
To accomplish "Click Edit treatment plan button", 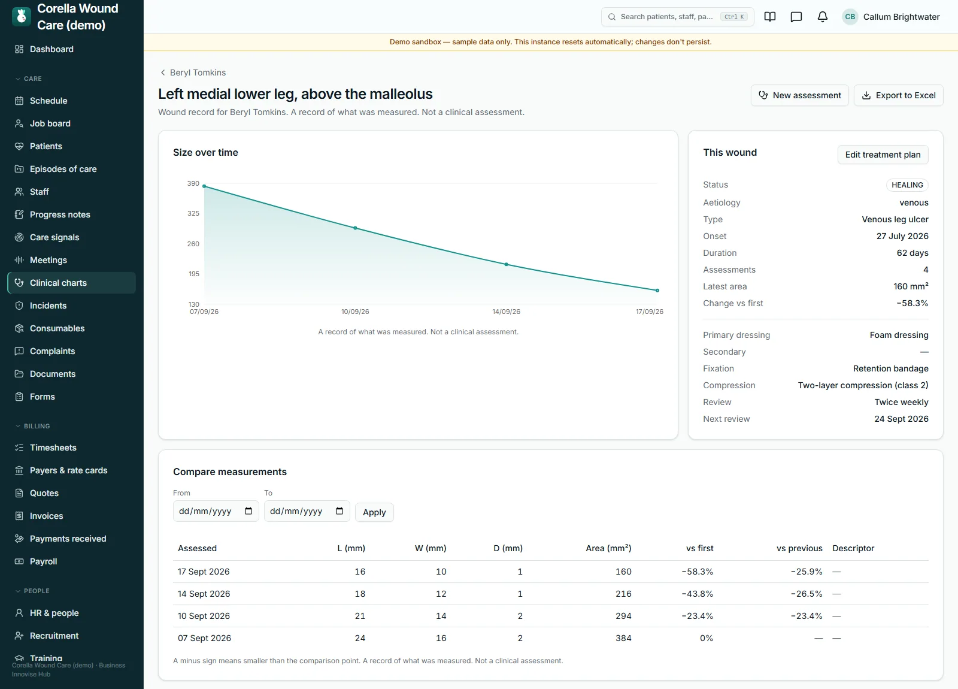I will pyautogui.click(x=883, y=155).
